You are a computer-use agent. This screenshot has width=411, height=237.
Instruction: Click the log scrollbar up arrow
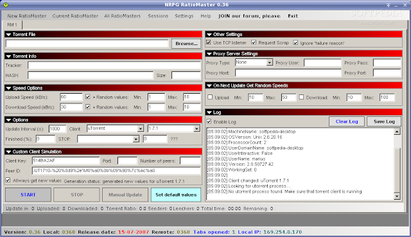397,132
